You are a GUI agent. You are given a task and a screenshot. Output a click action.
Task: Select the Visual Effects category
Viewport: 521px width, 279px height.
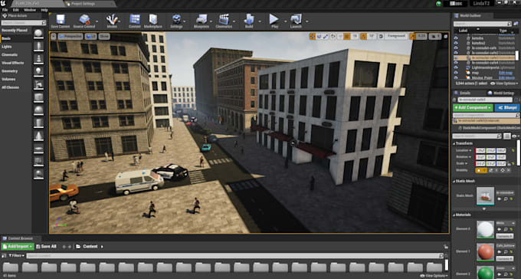[12, 63]
